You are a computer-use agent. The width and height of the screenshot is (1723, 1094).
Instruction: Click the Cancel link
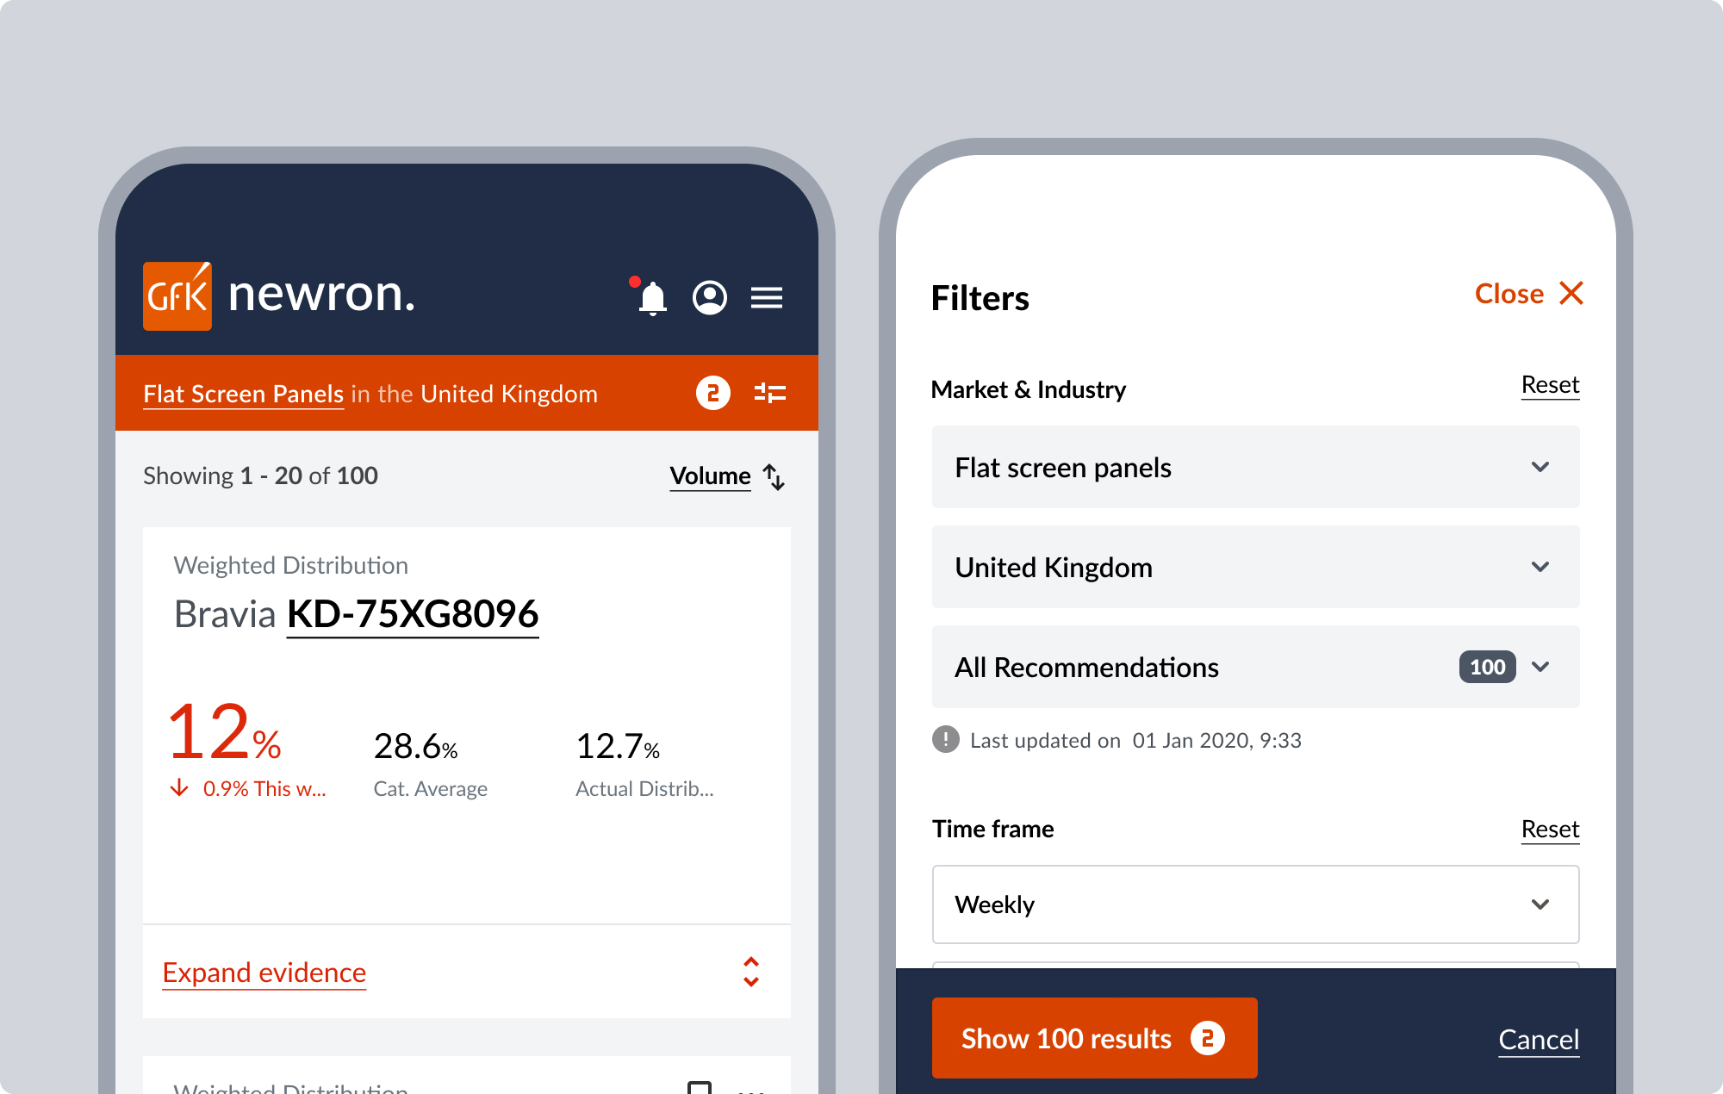pyautogui.click(x=1538, y=1040)
